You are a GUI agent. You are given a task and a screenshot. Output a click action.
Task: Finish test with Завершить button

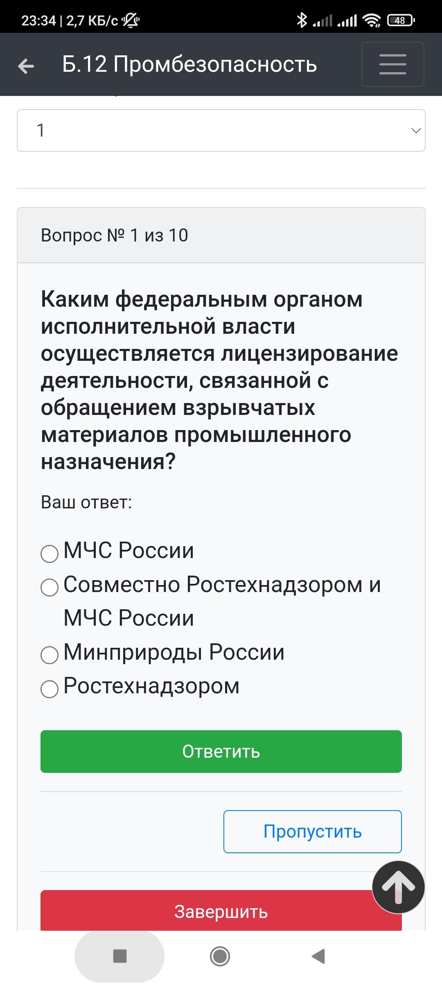click(x=221, y=911)
